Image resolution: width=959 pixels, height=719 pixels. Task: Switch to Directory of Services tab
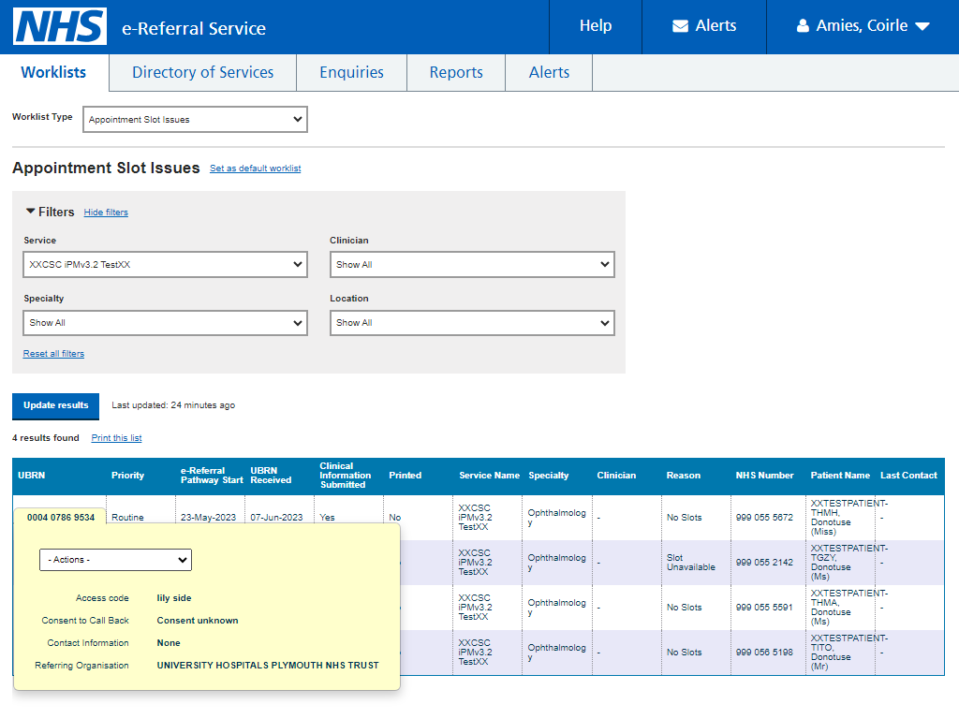point(203,72)
